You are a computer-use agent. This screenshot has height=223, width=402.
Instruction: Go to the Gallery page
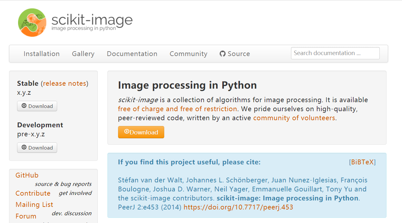[x=83, y=54]
